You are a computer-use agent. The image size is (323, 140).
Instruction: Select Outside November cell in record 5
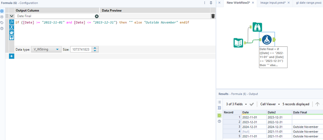[x=307, y=136]
